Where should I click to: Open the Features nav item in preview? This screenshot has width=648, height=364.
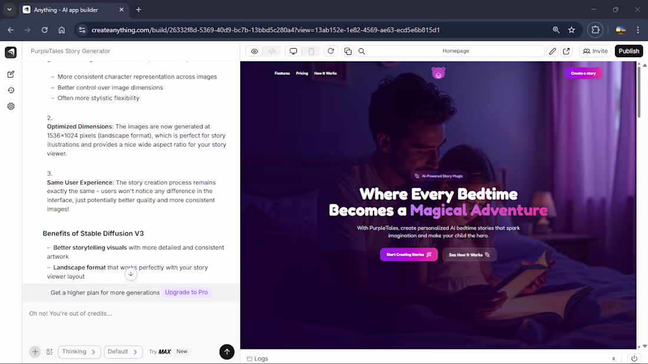click(x=282, y=74)
